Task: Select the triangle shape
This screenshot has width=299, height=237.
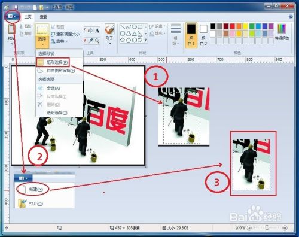Action: 135,34
